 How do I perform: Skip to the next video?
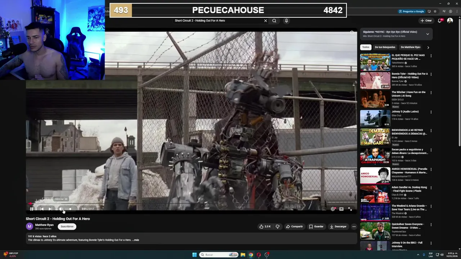(x=50, y=209)
